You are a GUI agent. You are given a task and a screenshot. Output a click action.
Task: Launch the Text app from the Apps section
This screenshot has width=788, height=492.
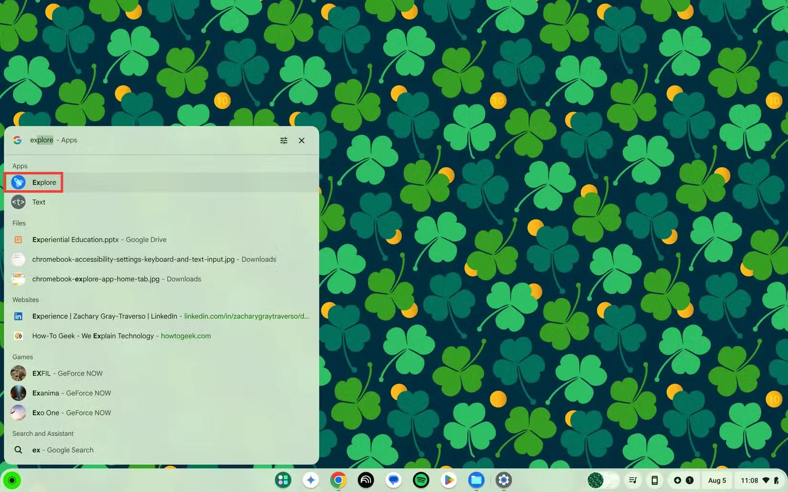point(39,202)
